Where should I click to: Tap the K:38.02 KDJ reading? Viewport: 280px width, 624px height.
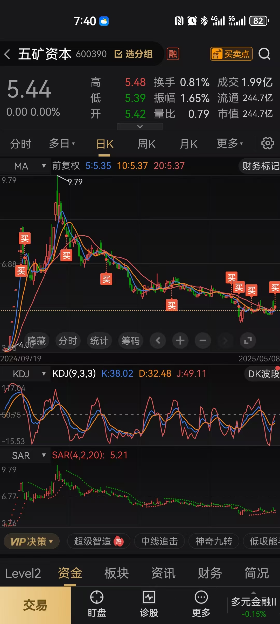click(x=117, y=374)
